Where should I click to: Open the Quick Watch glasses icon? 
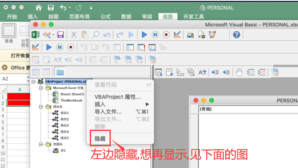pyautogui.click(x=152, y=47)
